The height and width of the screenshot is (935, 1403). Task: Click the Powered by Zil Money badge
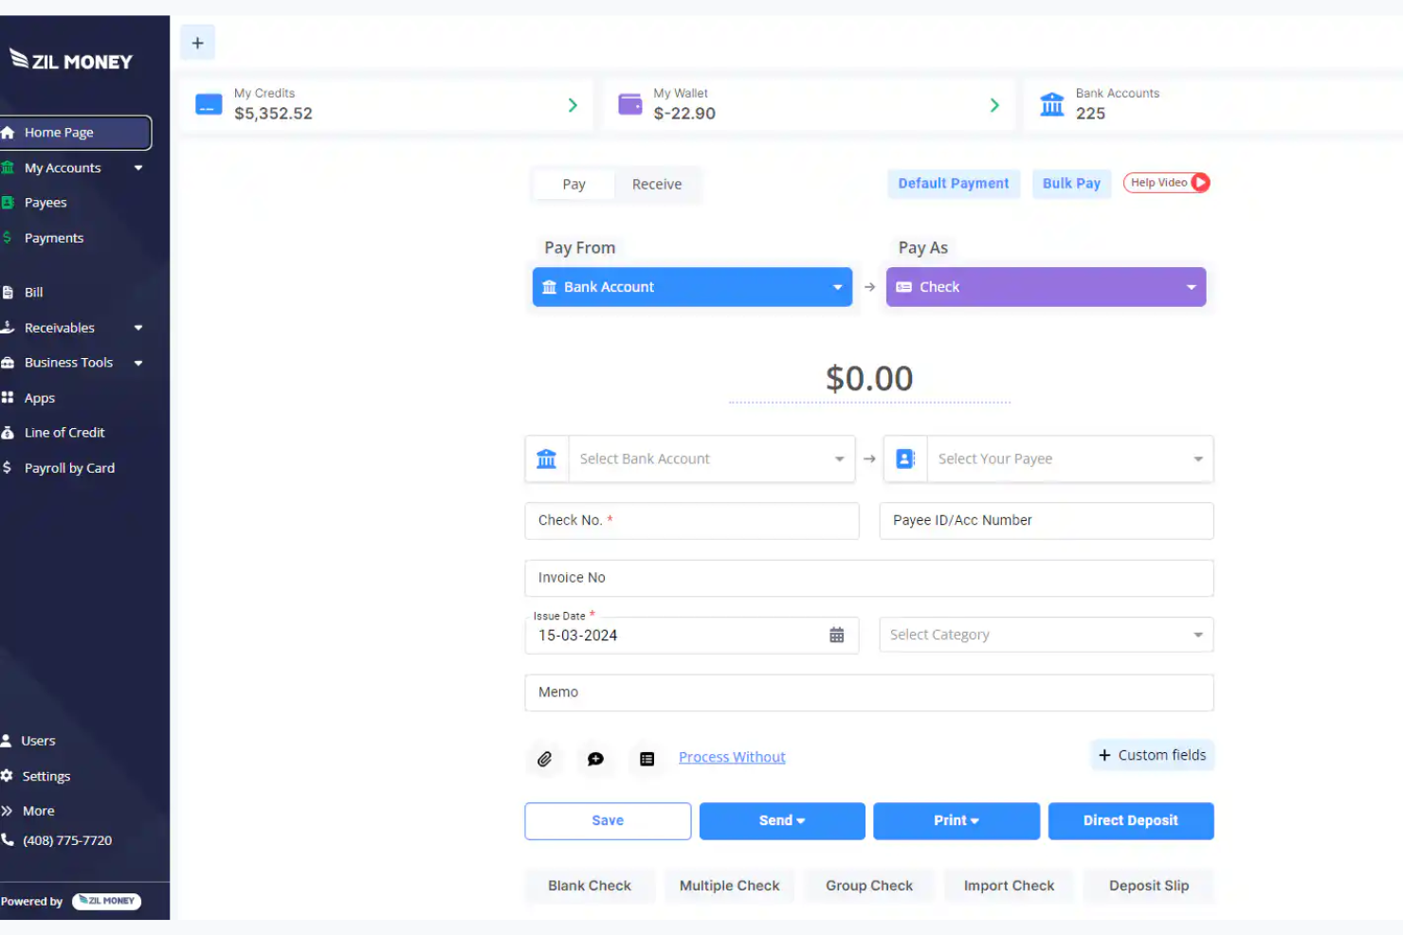tap(106, 901)
